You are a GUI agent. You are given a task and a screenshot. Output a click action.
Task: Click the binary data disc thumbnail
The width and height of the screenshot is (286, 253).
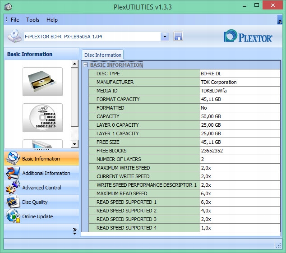(x=42, y=118)
